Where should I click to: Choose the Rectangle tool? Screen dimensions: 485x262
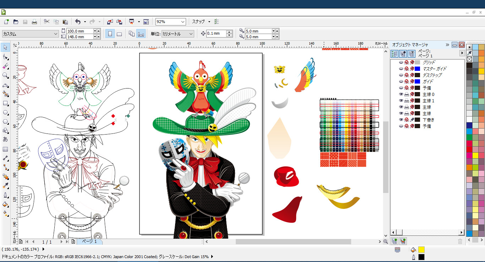5,103
